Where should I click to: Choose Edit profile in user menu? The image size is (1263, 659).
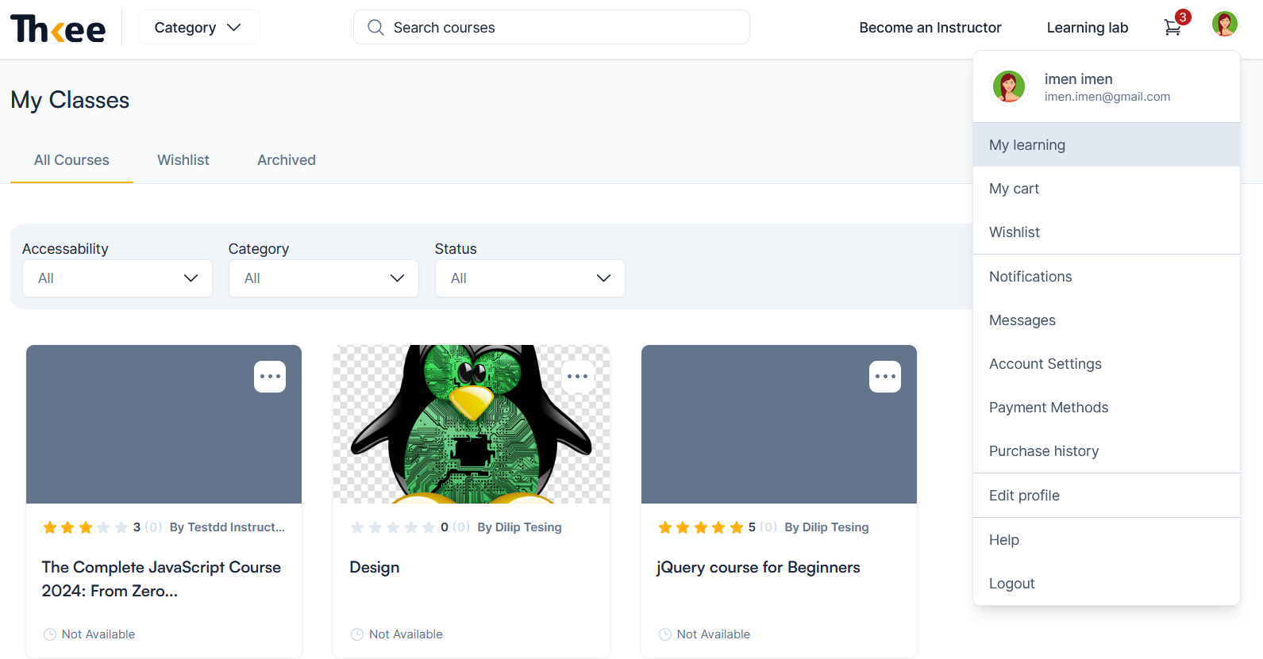coord(1107,496)
